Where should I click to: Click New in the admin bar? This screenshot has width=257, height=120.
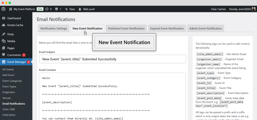[x=72, y=9]
